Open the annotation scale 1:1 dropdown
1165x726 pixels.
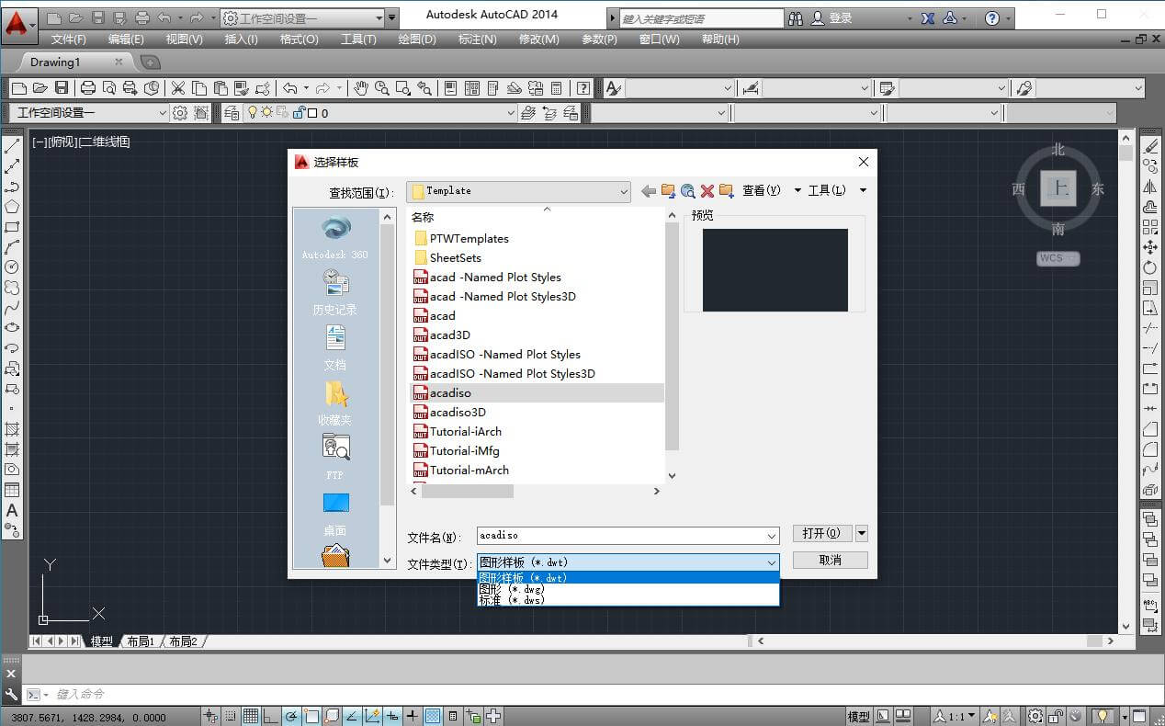point(956,717)
